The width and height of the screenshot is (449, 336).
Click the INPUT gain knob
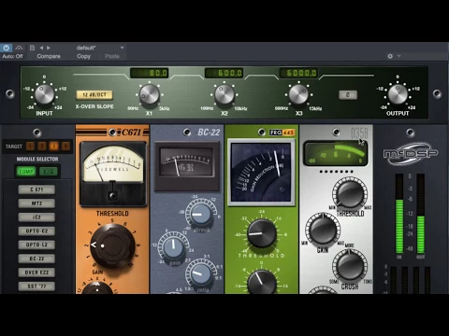tap(44, 94)
